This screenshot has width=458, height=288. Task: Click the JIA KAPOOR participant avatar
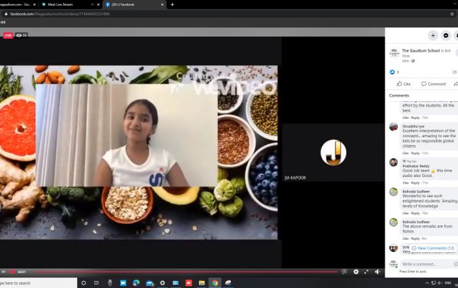(333, 152)
